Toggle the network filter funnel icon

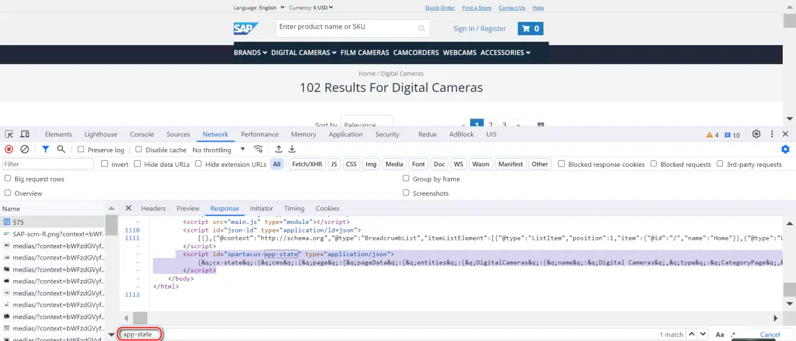46,150
